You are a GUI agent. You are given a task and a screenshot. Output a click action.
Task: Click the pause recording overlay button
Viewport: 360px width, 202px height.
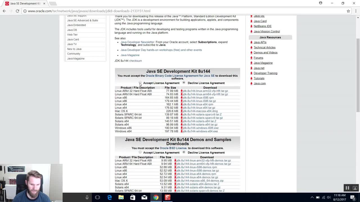347,188
